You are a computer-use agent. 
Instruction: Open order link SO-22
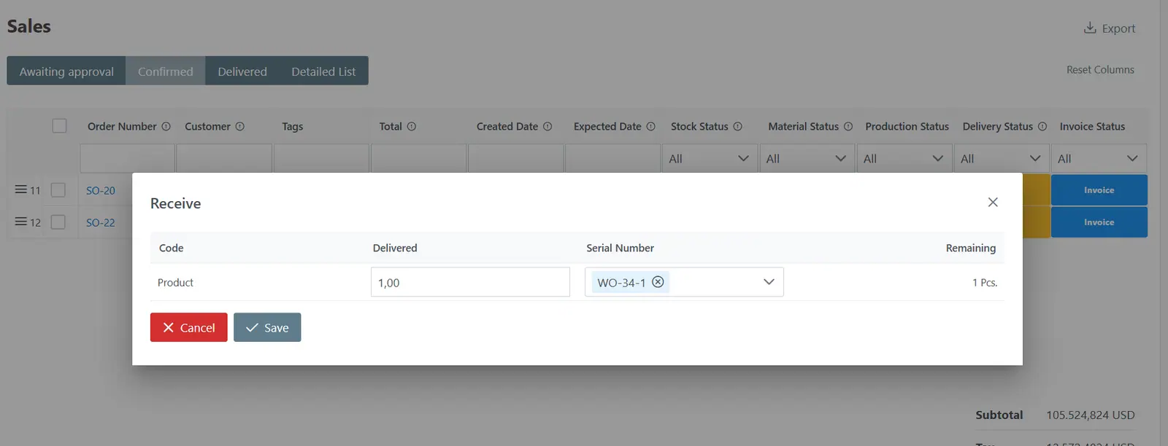point(101,222)
